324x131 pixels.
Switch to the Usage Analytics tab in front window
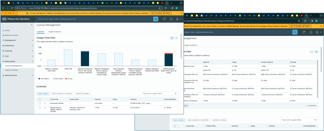click(x=54, y=31)
